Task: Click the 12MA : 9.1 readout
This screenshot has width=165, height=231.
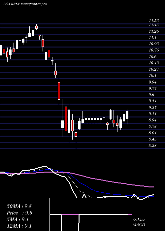Action: tap(19, 226)
